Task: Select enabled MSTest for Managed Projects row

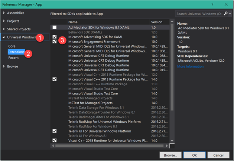Action: pyautogui.click(x=110, y=103)
